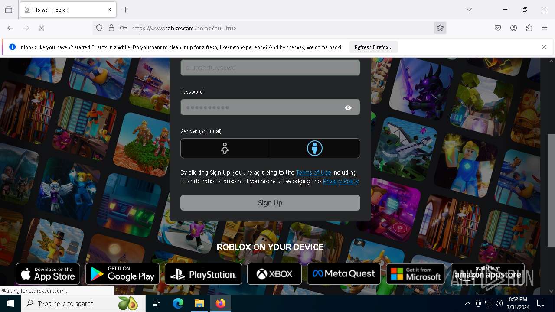555x312 pixels.
Task: Open a new tab with plus button
Action: pyautogui.click(x=126, y=10)
